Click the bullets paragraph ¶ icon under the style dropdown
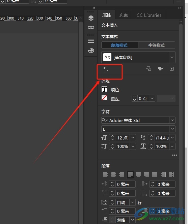 [106, 69]
